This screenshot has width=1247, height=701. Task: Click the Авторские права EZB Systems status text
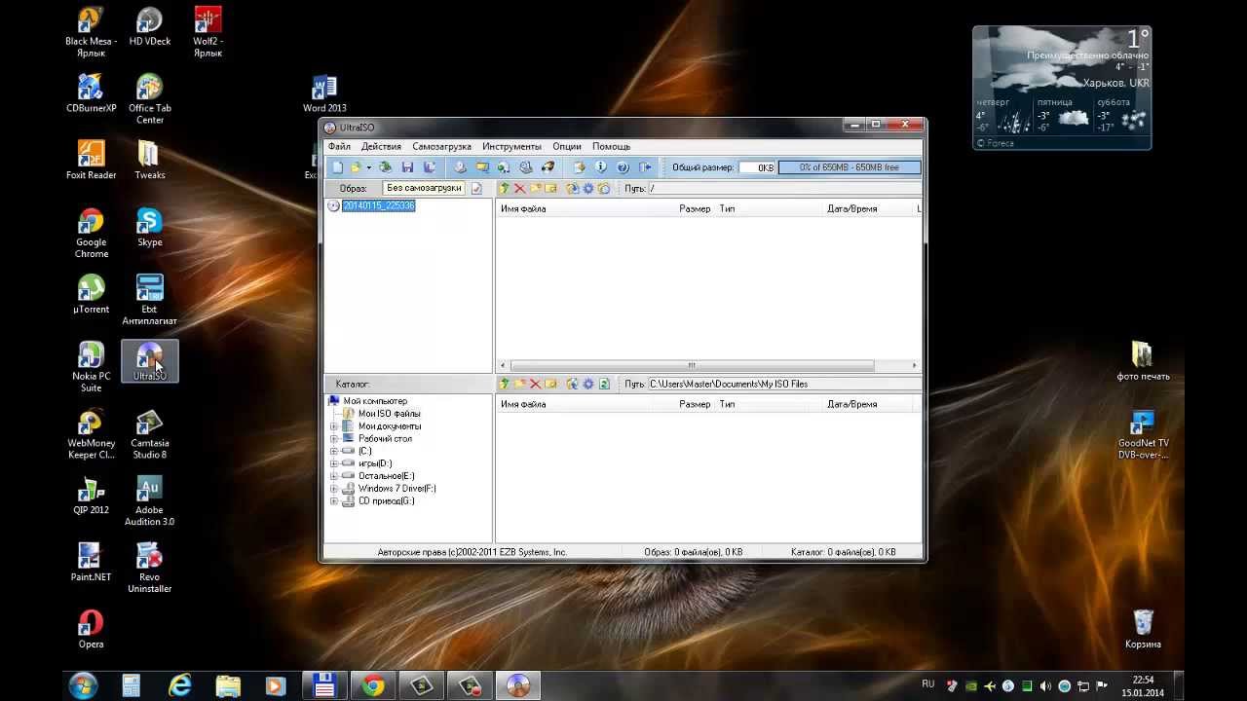[x=472, y=552]
